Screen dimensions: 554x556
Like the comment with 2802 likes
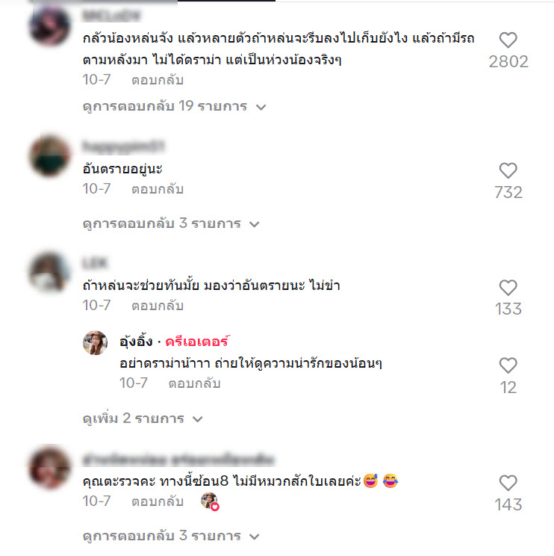pyautogui.click(x=508, y=40)
